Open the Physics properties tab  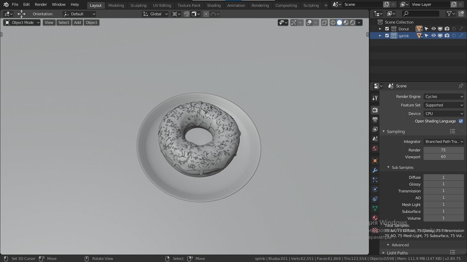(375, 189)
